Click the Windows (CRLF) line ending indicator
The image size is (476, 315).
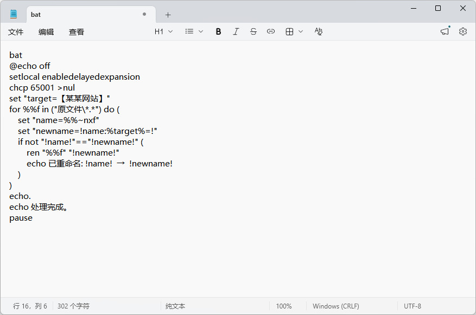(x=336, y=306)
